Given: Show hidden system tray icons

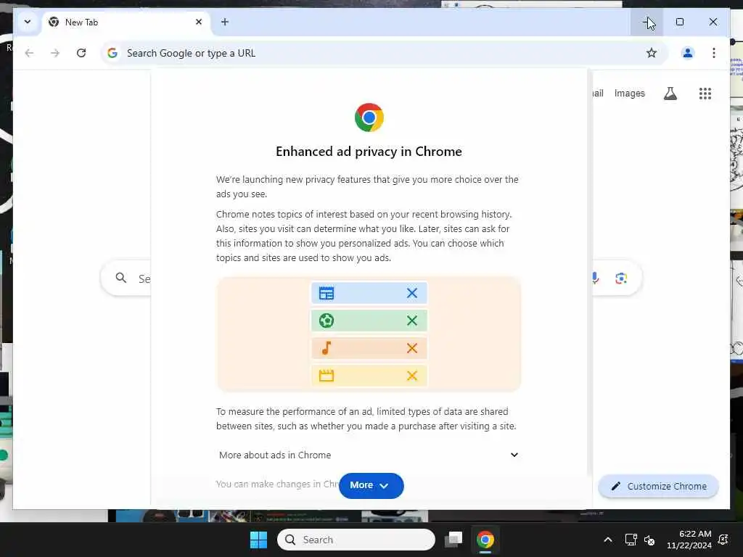Looking at the screenshot, I should click(x=608, y=540).
